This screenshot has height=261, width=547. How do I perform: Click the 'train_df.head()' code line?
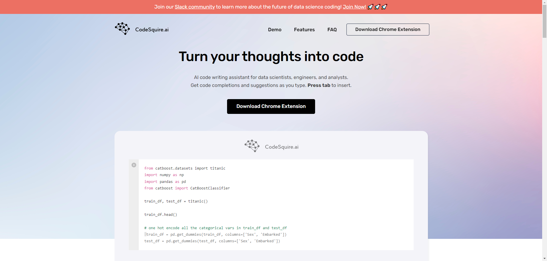coord(161,214)
